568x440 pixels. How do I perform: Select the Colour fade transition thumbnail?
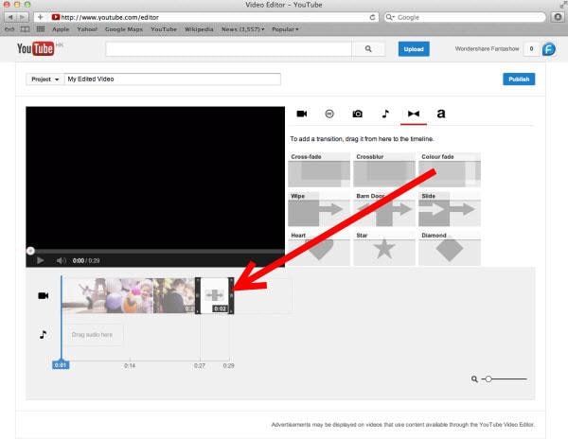450,169
